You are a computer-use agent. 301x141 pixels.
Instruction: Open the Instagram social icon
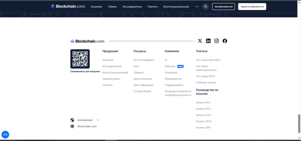(x=217, y=41)
